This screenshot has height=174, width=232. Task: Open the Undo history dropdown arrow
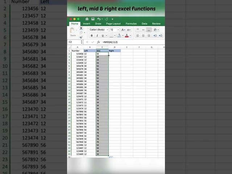click(102, 19)
